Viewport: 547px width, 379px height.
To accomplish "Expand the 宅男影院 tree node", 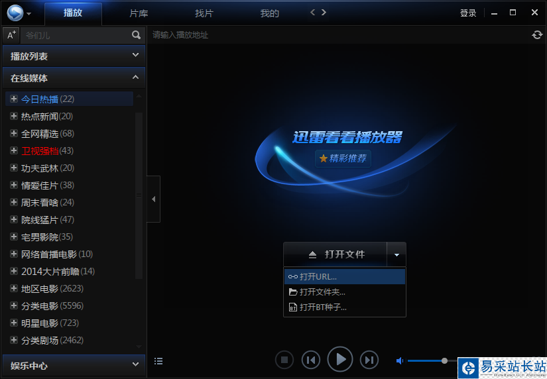I will [14, 237].
